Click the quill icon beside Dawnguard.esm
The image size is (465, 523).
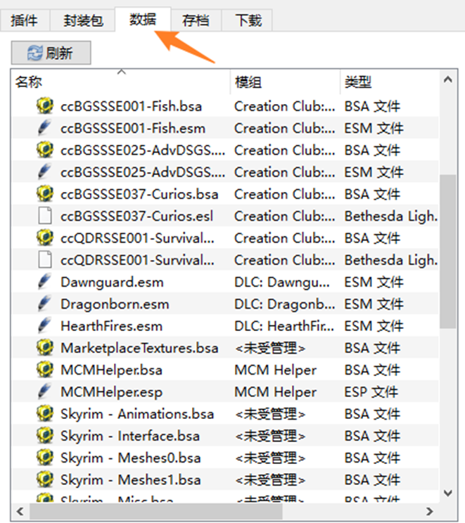pos(45,281)
